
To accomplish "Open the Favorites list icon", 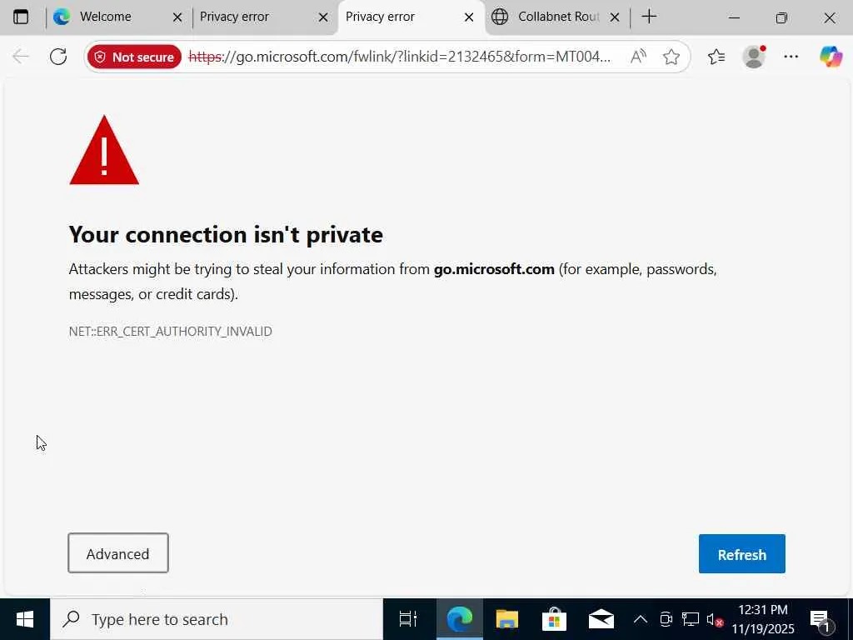I will click(716, 57).
